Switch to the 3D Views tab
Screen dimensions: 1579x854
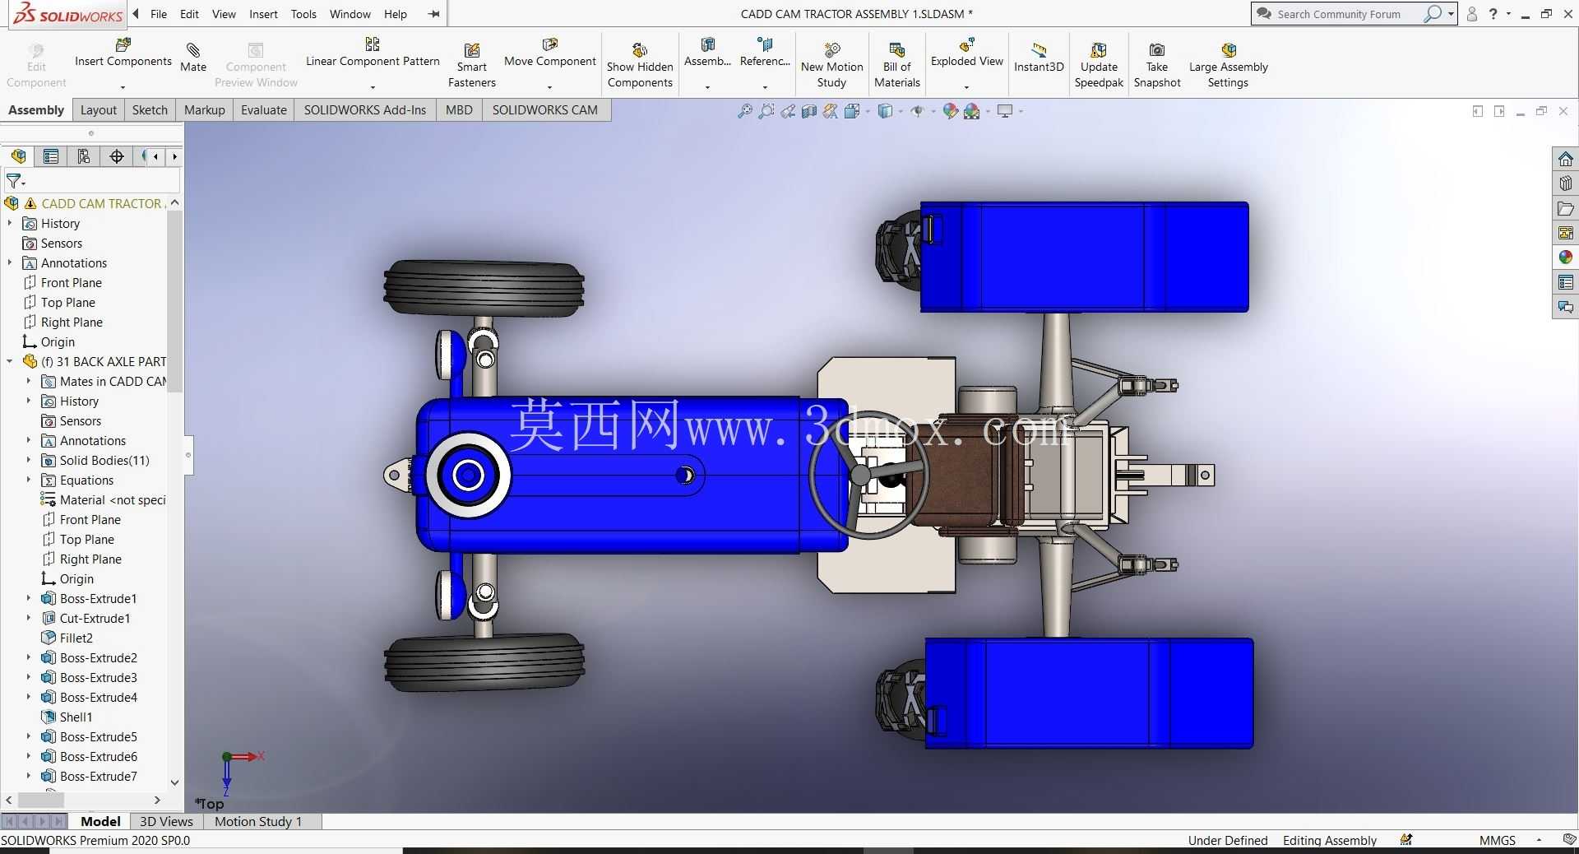[166, 821]
